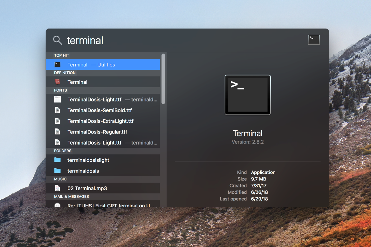Select the "02 Terminal.mp3" music result
The height and width of the screenshot is (247, 371).
coord(103,188)
